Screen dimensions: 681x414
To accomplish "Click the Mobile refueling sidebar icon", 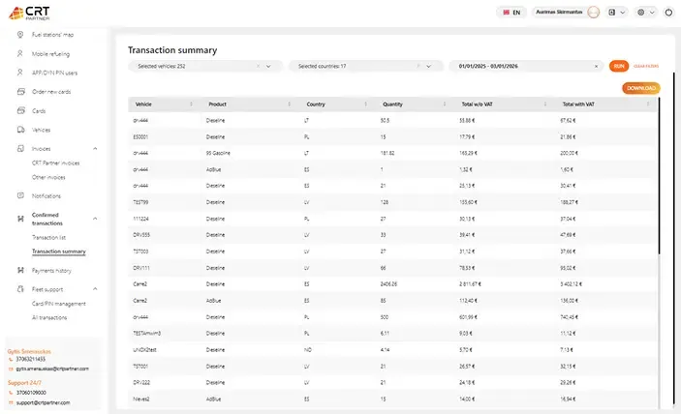I will click(x=19, y=53).
